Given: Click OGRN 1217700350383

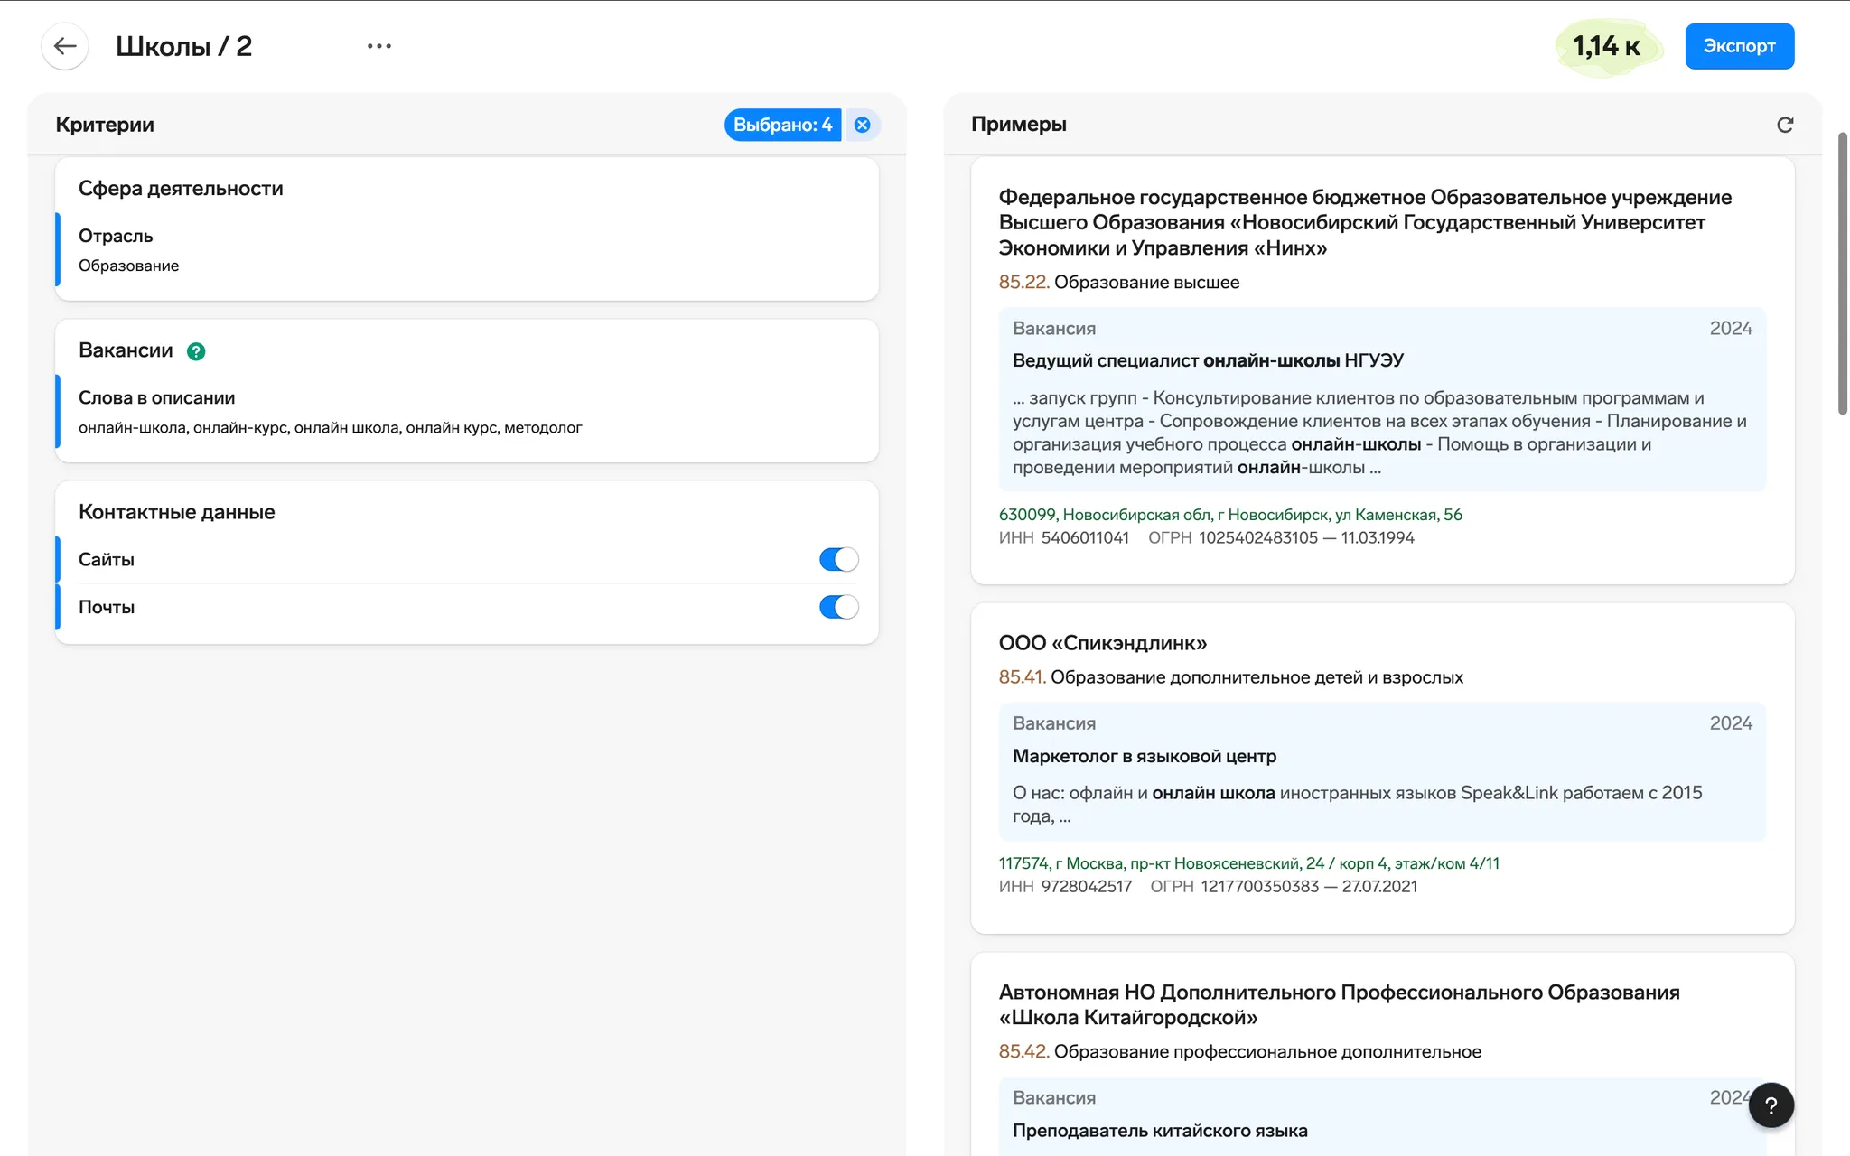Looking at the screenshot, I should coord(1260,887).
